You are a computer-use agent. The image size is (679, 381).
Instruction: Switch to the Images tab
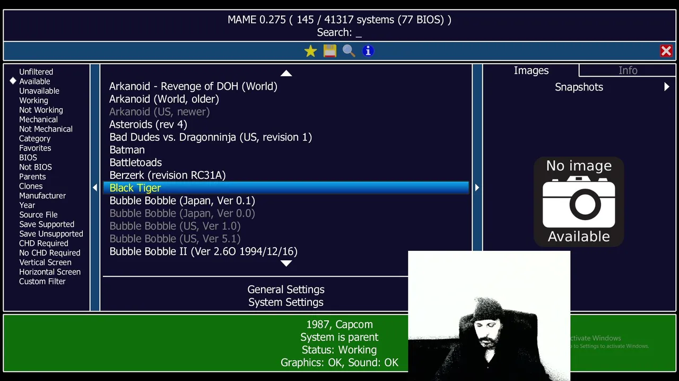531,70
